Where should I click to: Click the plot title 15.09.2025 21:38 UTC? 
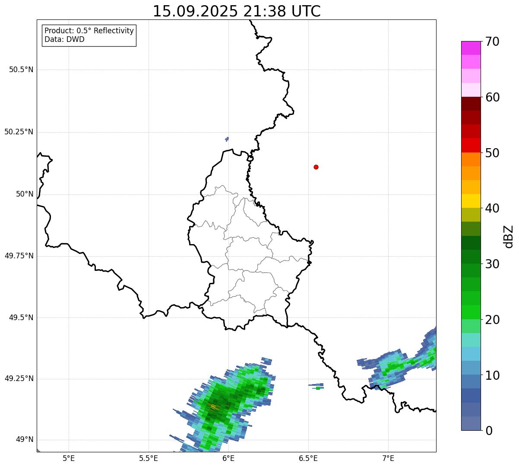pos(237,11)
